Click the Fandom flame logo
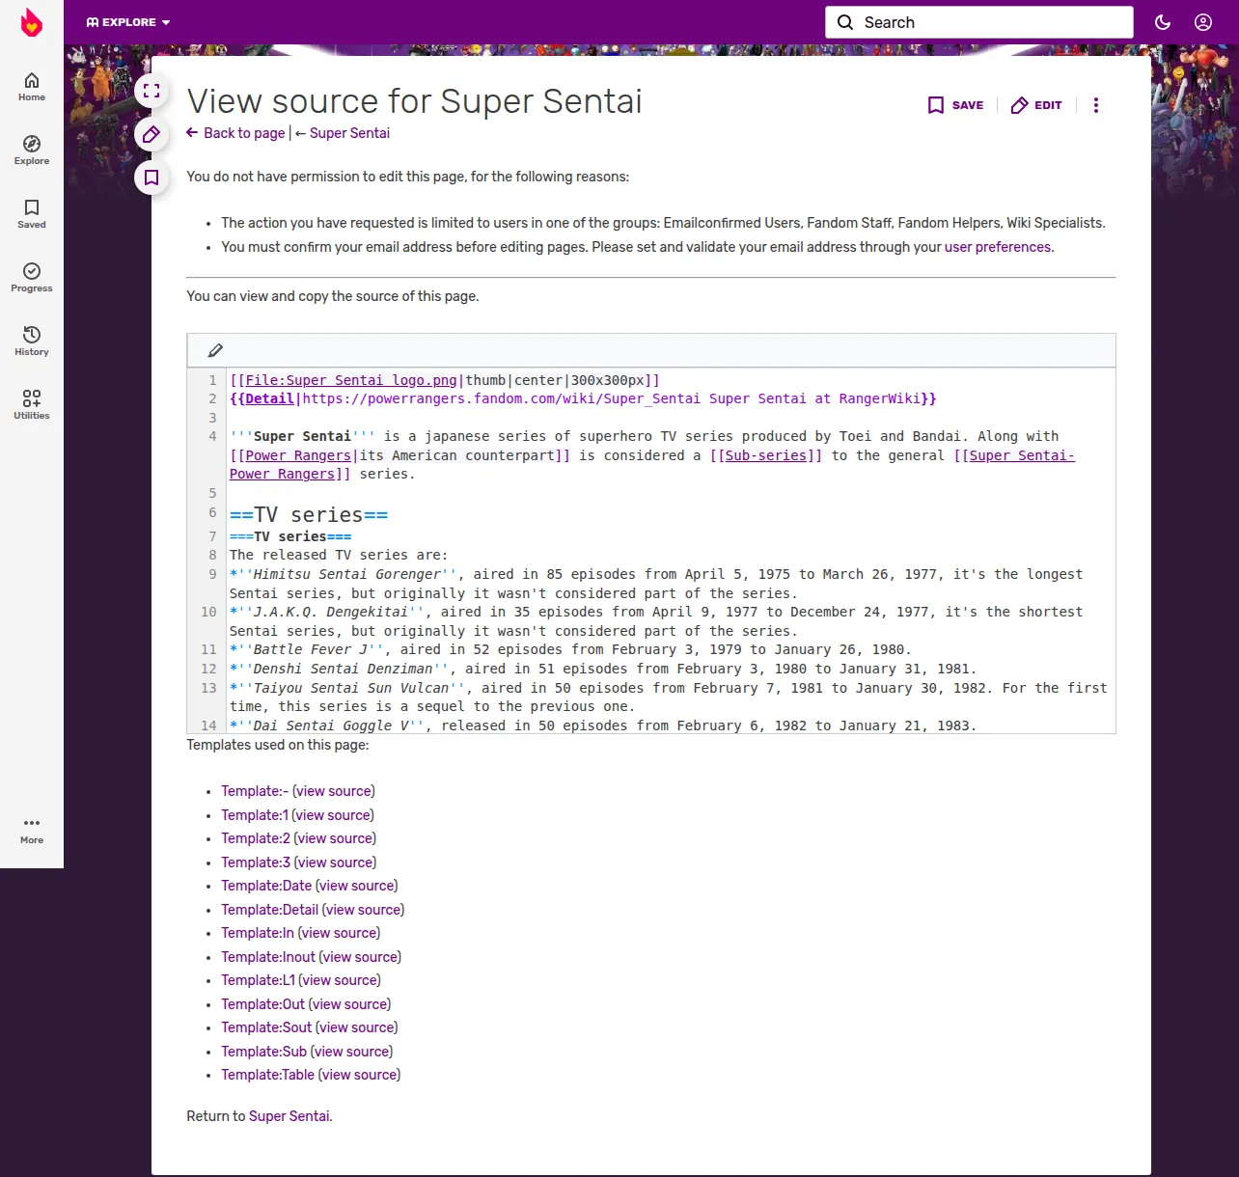Screen dimensions: 1239x1177 click(32, 22)
